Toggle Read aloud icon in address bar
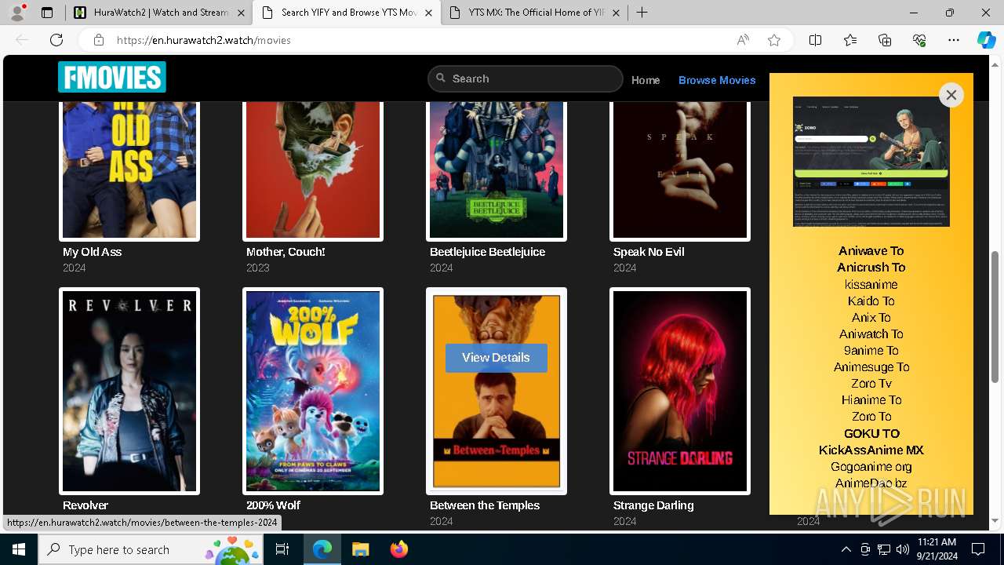The image size is (1004, 565). click(743, 40)
